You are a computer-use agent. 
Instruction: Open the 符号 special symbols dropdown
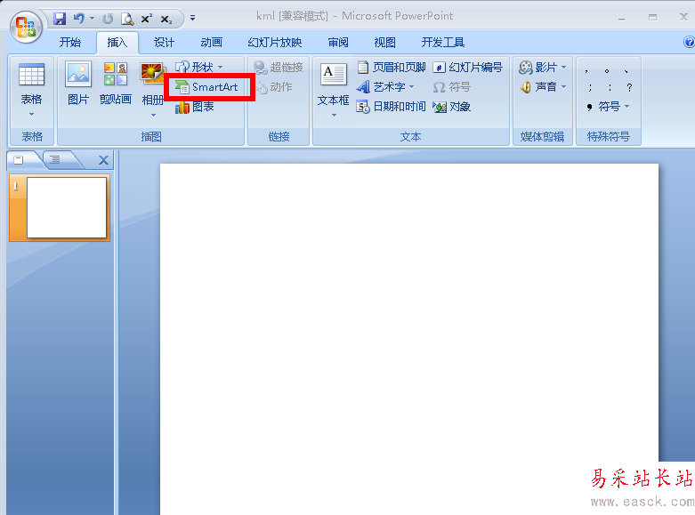point(608,107)
